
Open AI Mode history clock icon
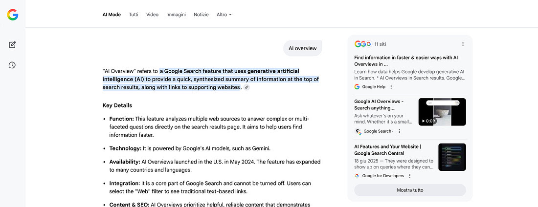tap(13, 65)
